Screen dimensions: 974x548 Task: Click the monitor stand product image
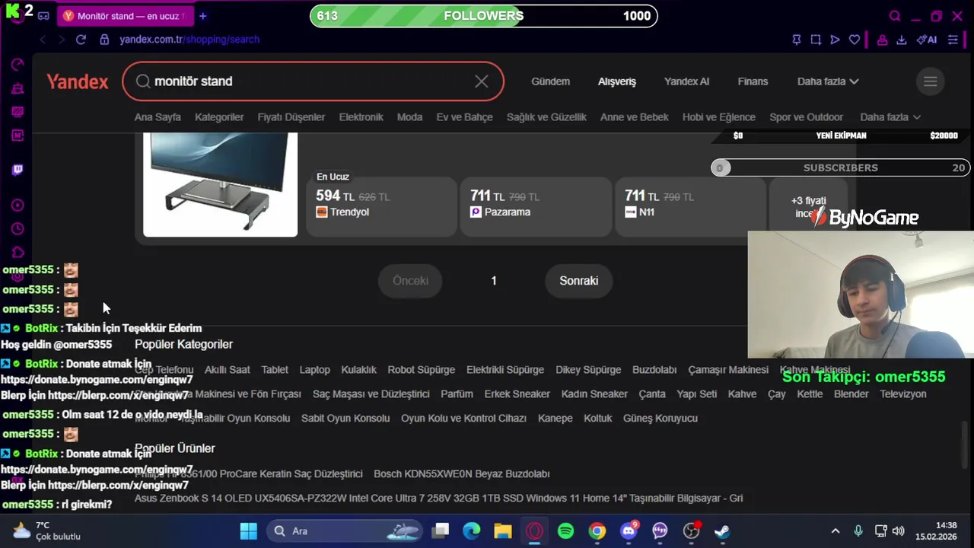point(220,184)
